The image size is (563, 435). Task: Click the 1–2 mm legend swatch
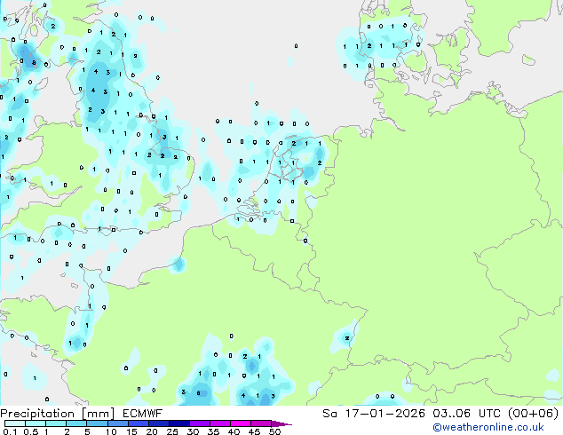click(x=56, y=423)
